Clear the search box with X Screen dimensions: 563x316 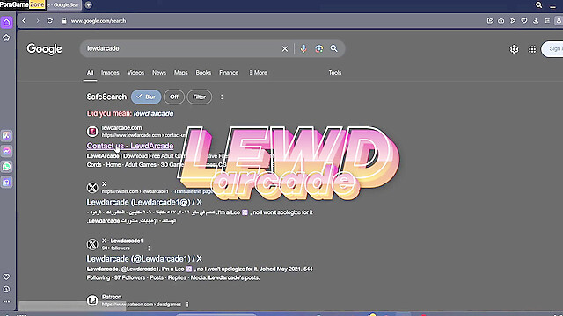click(285, 48)
